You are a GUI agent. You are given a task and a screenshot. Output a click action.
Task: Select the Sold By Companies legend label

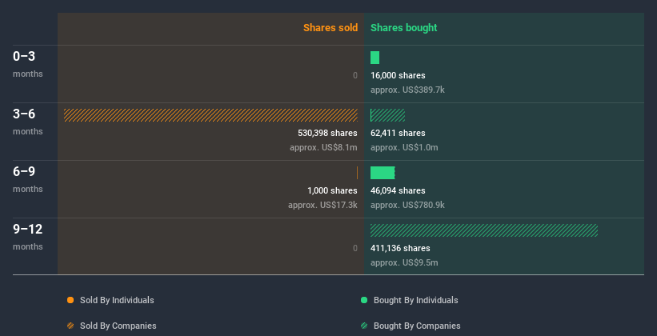[118, 326]
